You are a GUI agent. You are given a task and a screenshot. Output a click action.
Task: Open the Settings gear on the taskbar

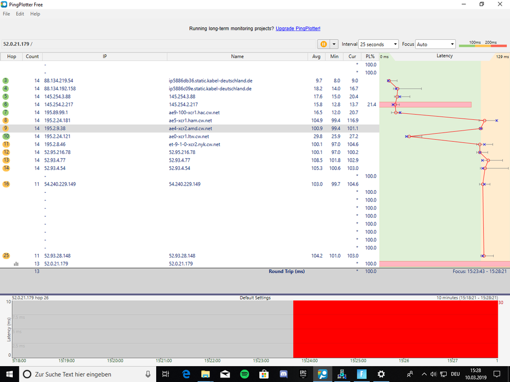(x=381, y=374)
